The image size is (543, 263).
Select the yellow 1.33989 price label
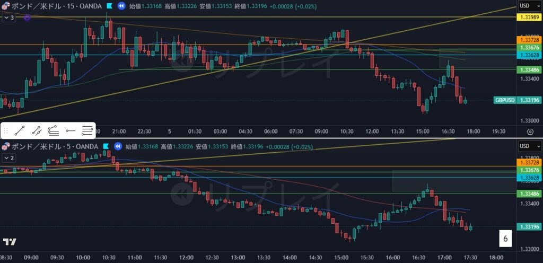coord(529,17)
